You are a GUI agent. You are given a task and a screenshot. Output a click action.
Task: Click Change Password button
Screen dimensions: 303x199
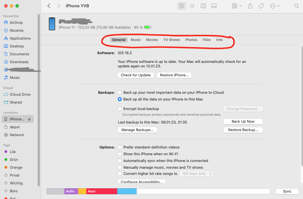pos(243,109)
